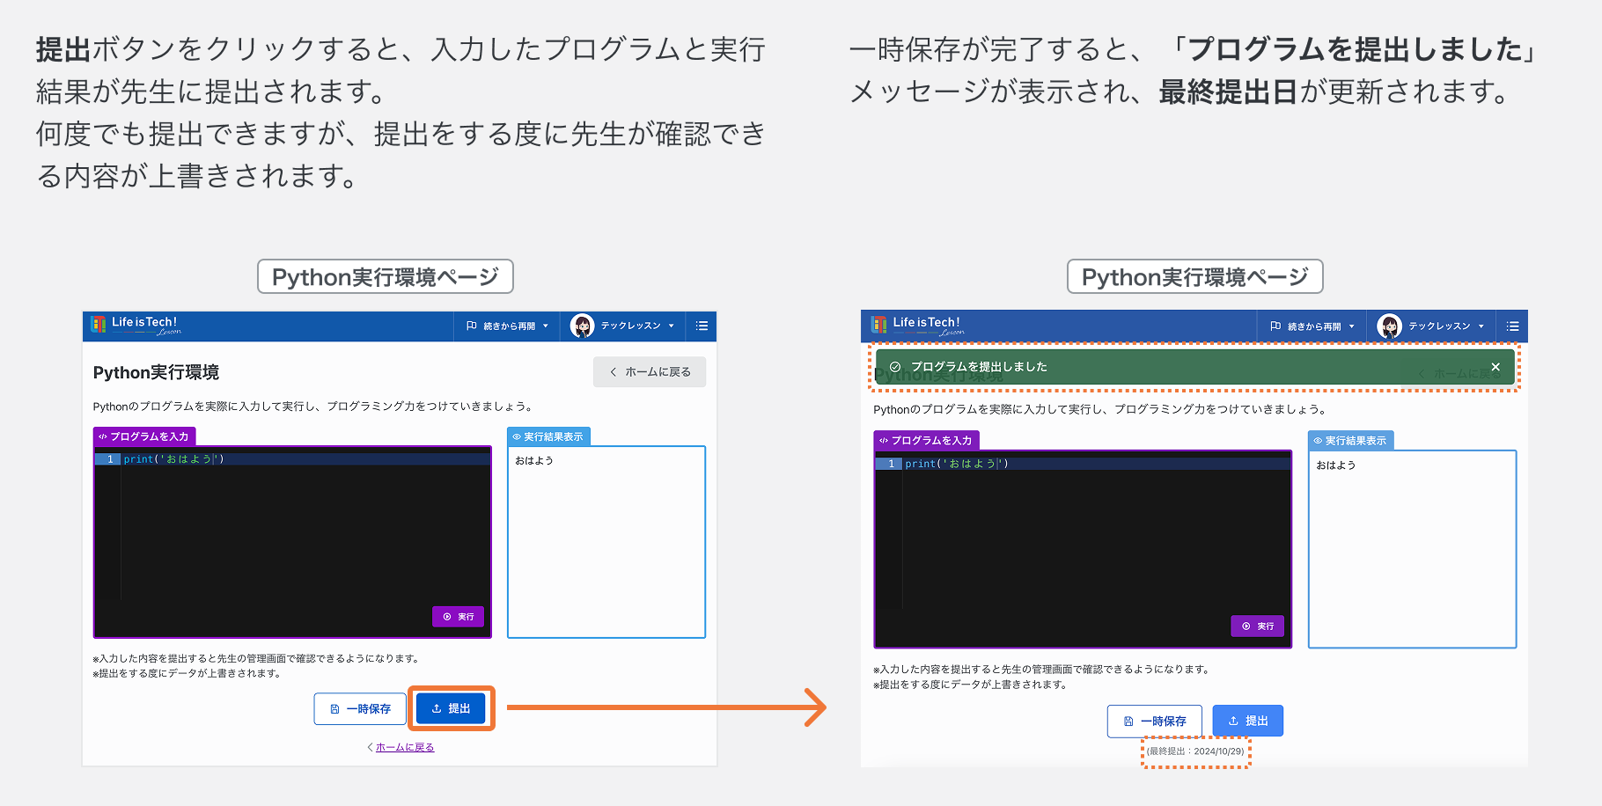1602x806 pixels.
Task: Click check icon in the green success banner
Action: (895, 367)
